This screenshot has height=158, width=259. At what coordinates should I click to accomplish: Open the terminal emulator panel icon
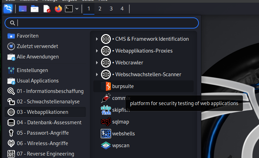(x=69, y=9)
